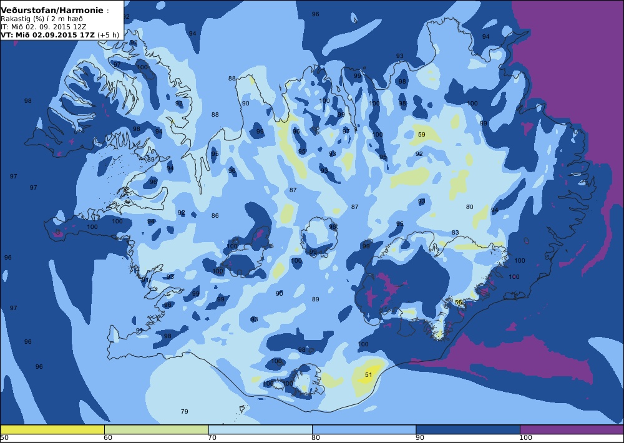Image resolution: width=624 pixels, height=443 pixels.
Task: Click the '86' humidity value on map
Action: coord(215,215)
